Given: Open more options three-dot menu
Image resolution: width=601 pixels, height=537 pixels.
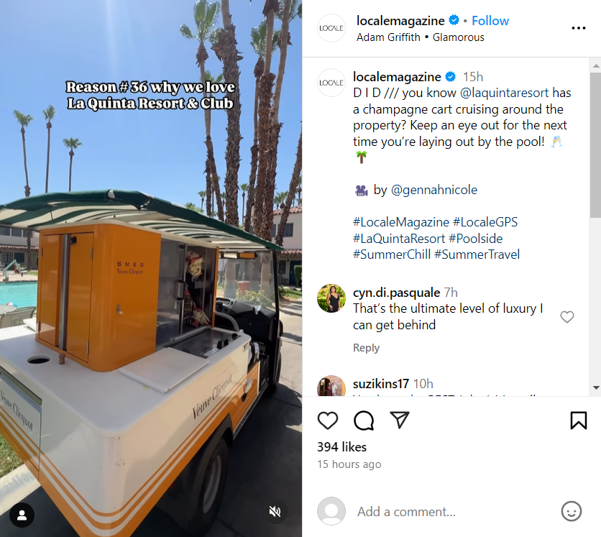Looking at the screenshot, I should [x=579, y=28].
